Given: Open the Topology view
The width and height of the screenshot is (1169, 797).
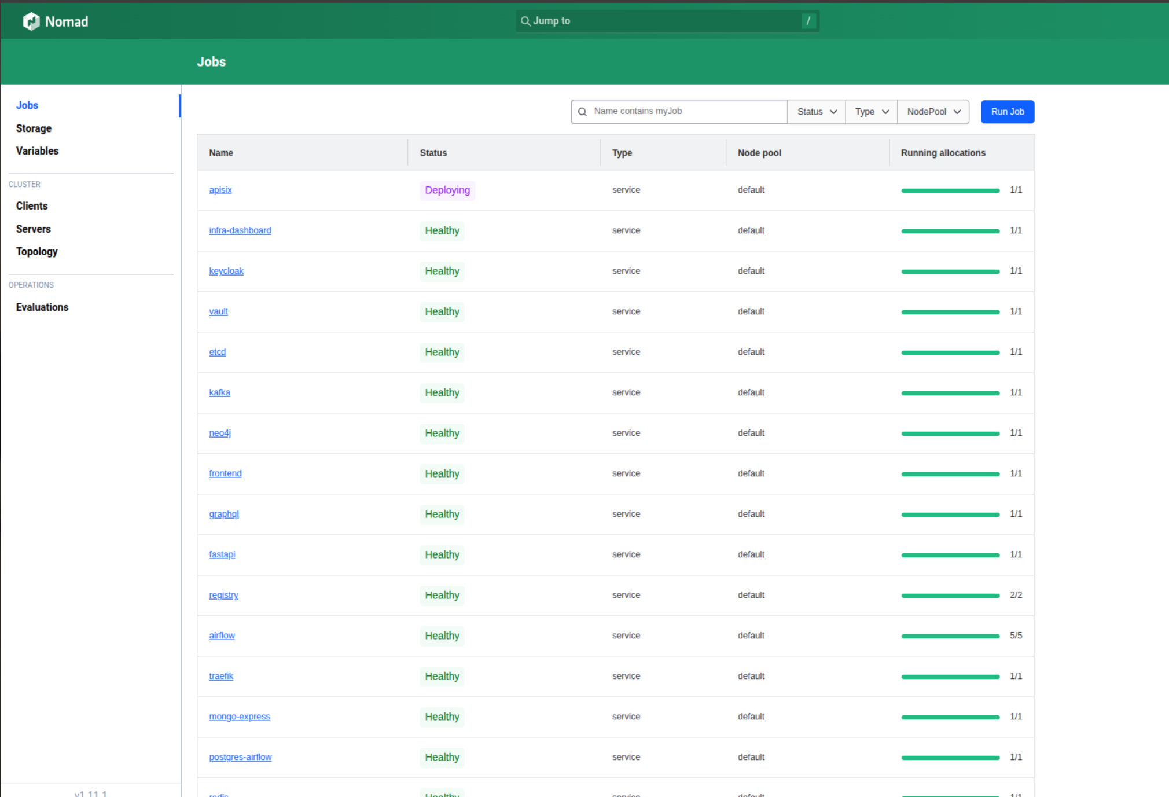Looking at the screenshot, I should 36,252.
